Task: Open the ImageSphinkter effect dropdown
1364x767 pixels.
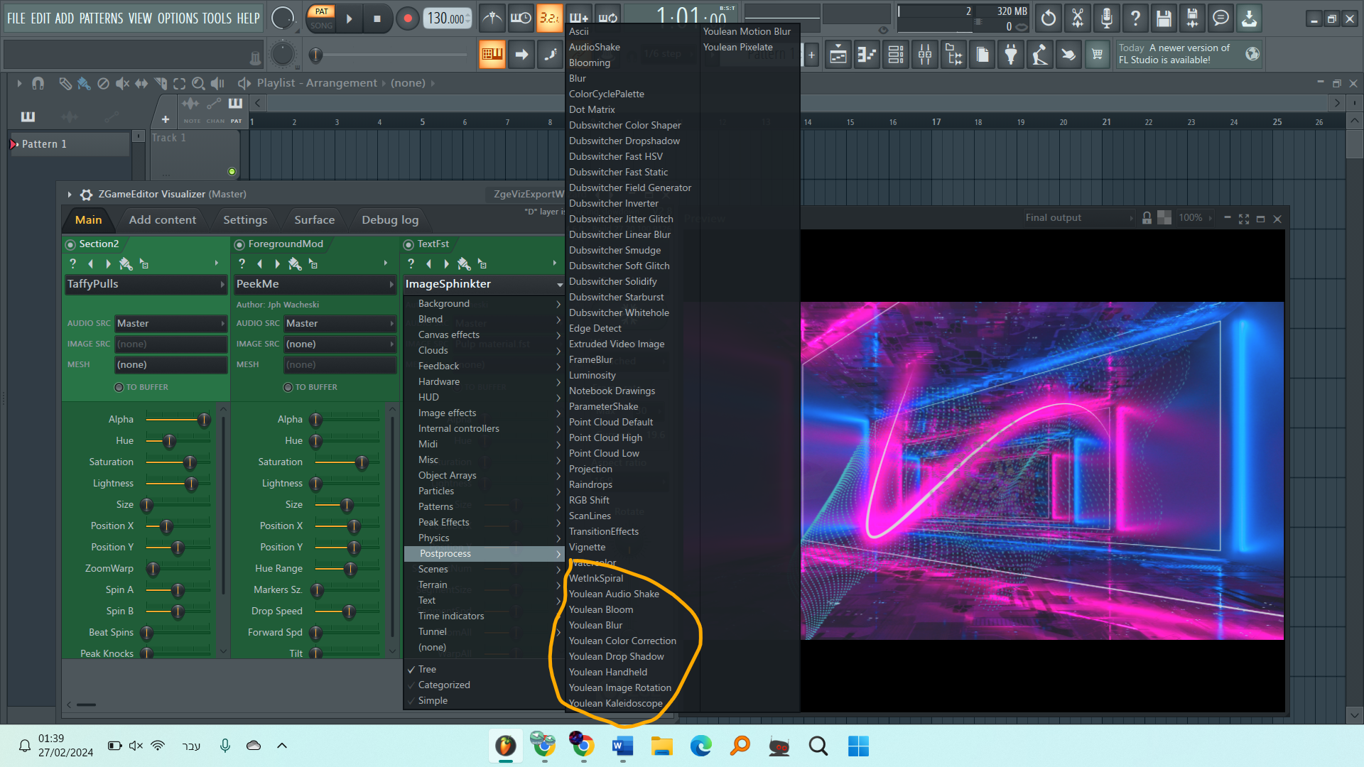Action: point(484,284)
